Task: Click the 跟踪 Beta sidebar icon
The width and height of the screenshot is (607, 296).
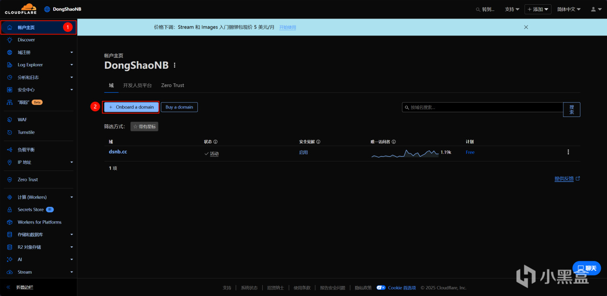Action: click(9, 102)
